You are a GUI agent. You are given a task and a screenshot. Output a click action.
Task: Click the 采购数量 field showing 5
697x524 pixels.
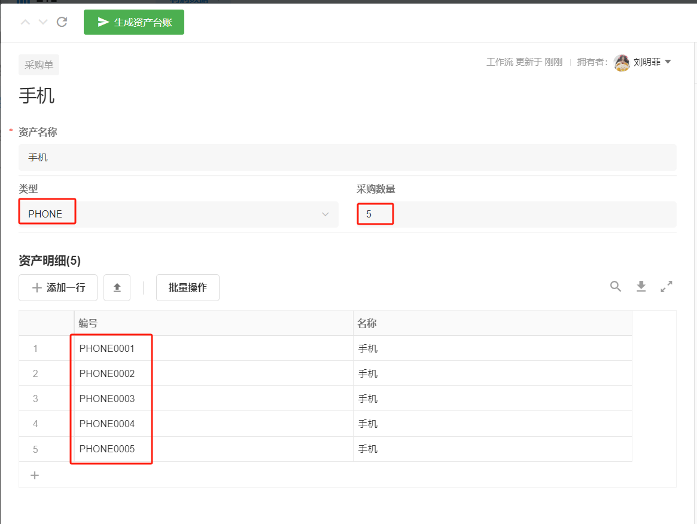pos(516,214)
